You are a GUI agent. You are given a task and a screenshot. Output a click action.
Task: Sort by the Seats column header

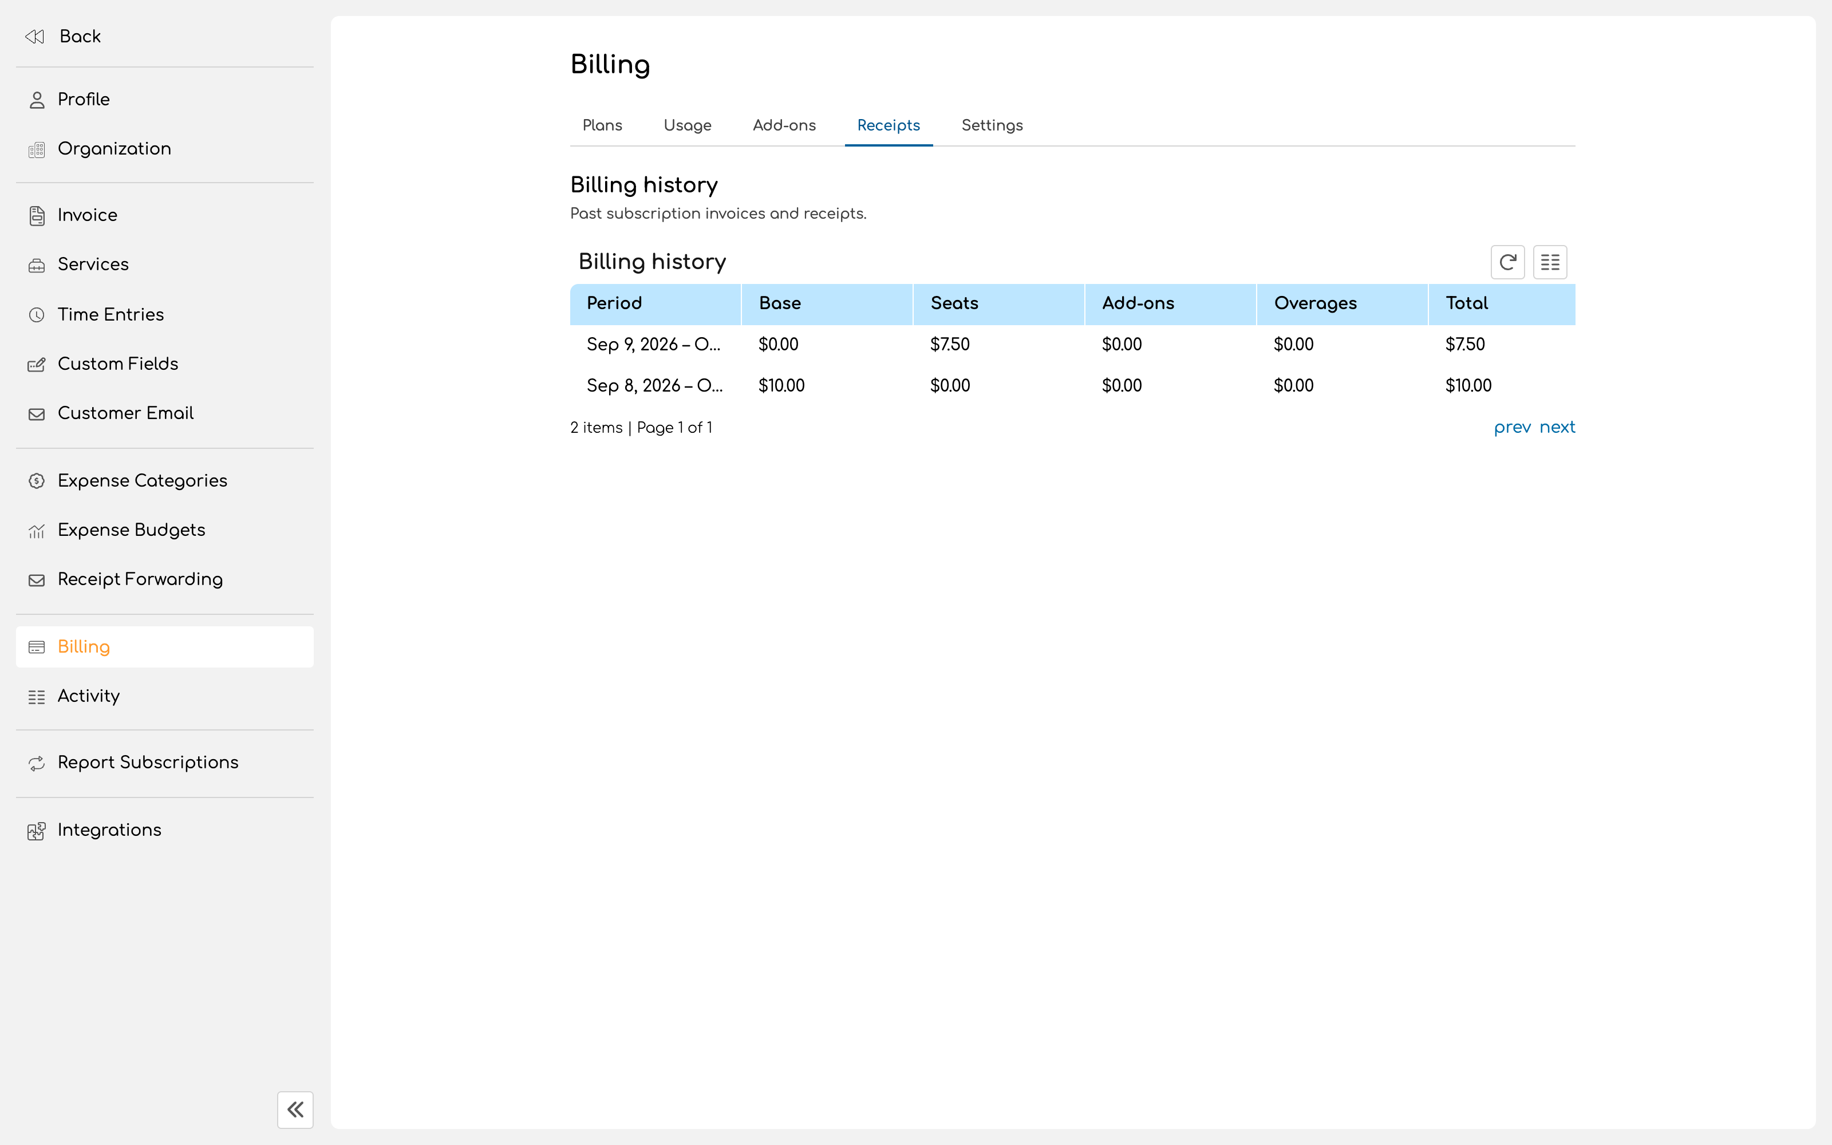(x=999, y=303)
